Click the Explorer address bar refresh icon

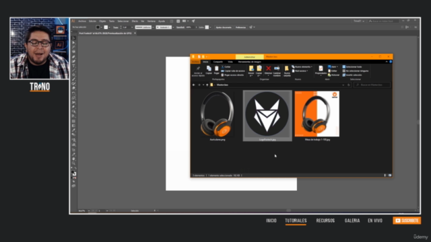pyautogui.click(x=349, y=85)
